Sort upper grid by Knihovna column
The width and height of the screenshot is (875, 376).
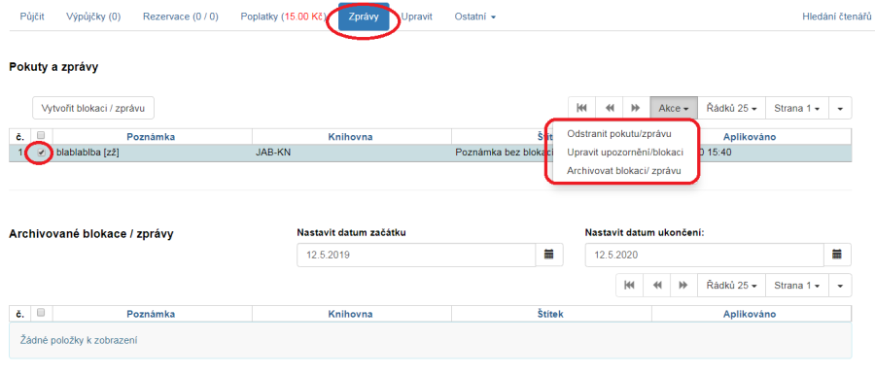(x=350, y=137)
